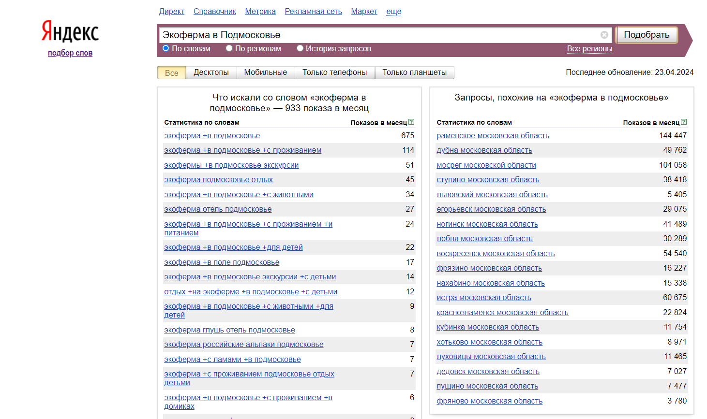The image size is (707, 419).
Task: Select the 'История запросов' radio button
Action: click(x=300, y=48)
